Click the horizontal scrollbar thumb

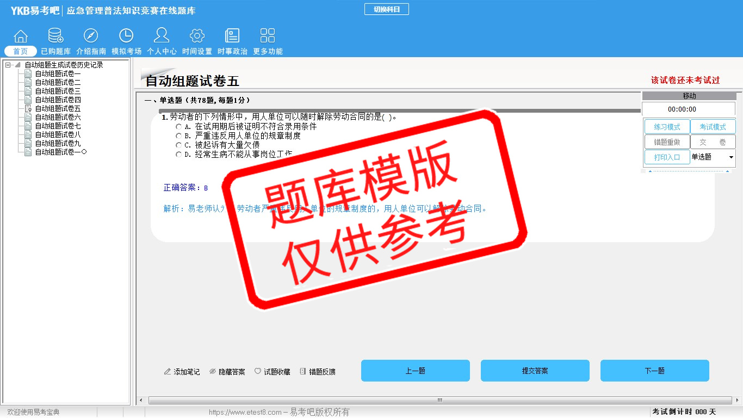pyautogui.click(x=439, y=401)
